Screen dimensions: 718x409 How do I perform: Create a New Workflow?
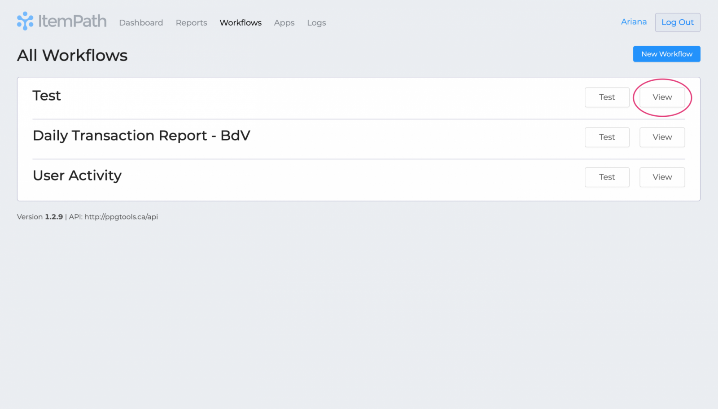[x=666, y=54]
